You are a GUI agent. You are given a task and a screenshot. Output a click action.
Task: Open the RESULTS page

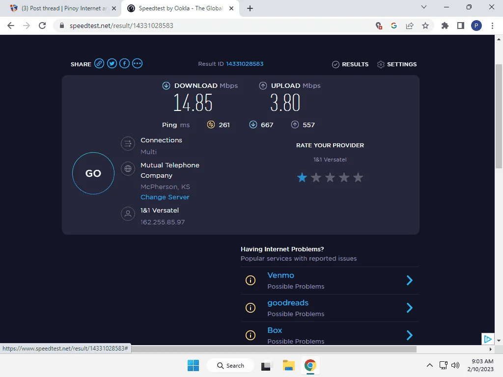tap(350, 64)
